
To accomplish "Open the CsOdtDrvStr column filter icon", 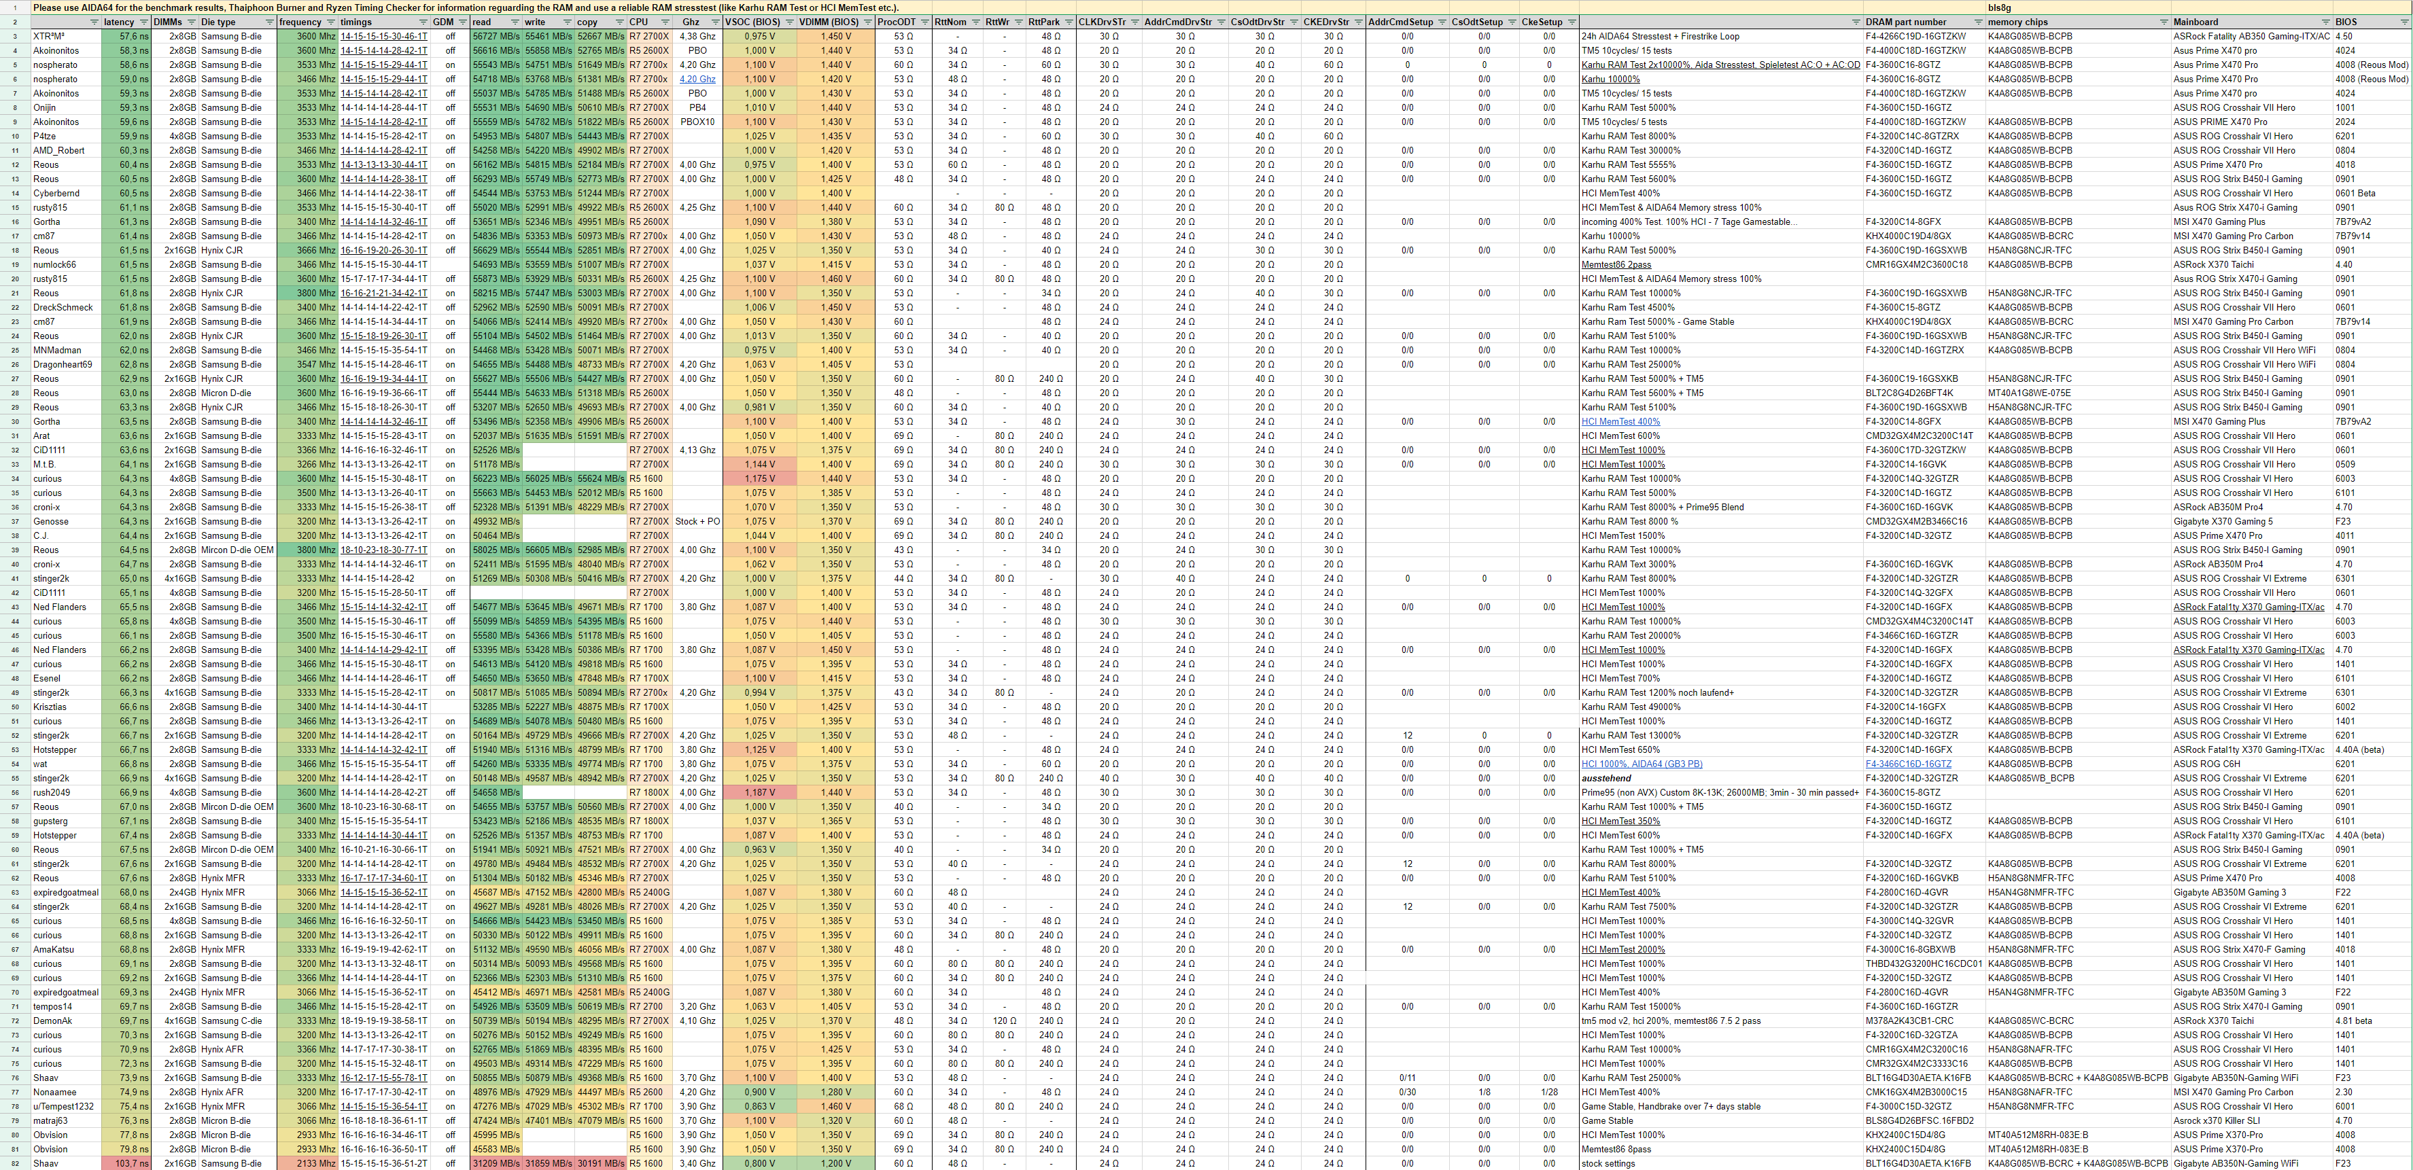I will tap(1294, 22).
